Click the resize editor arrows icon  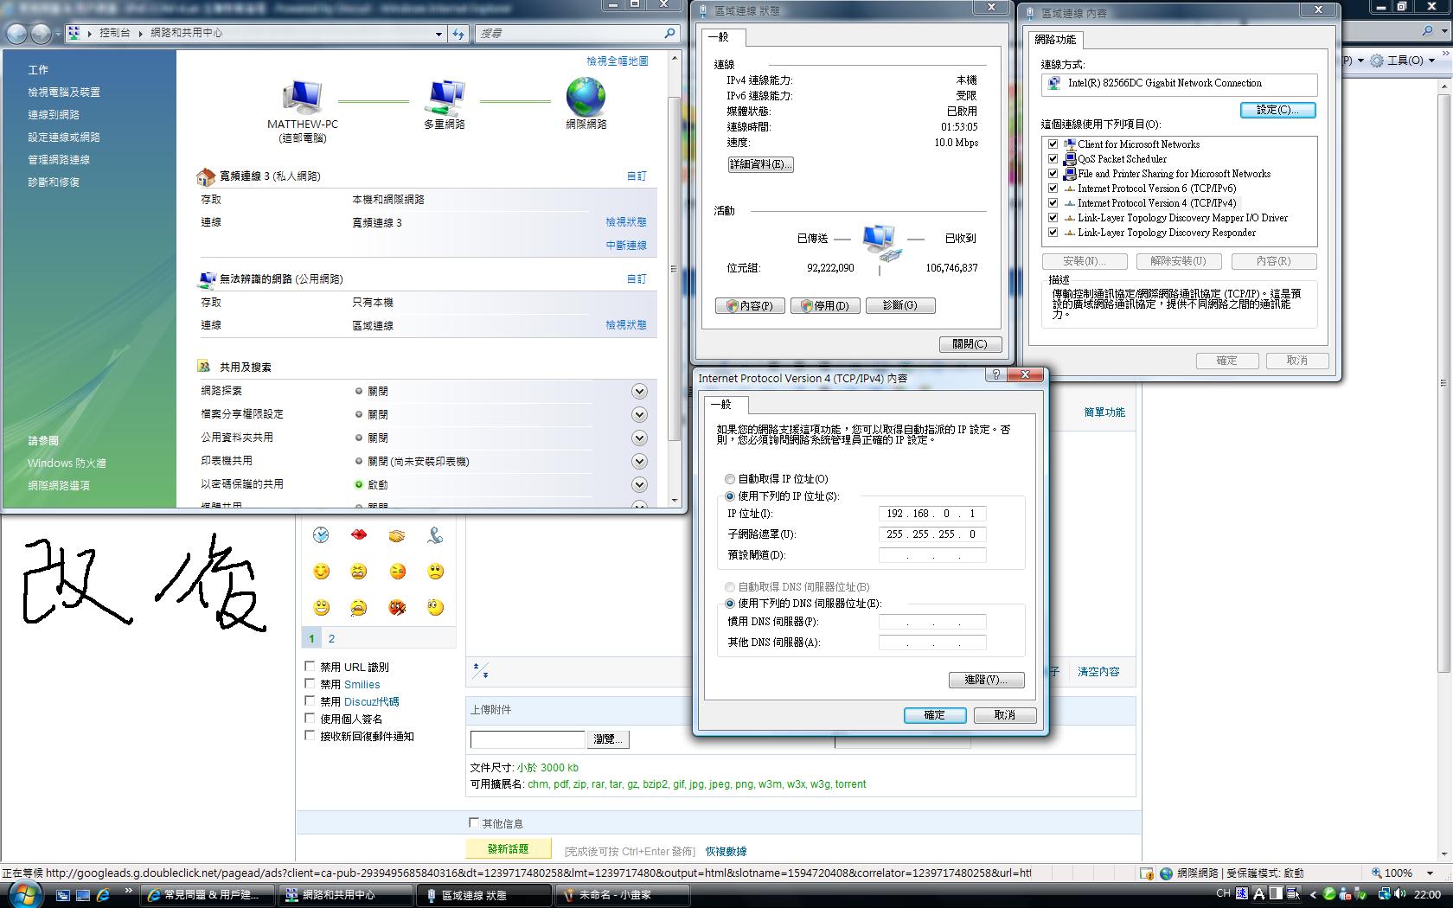481,671
